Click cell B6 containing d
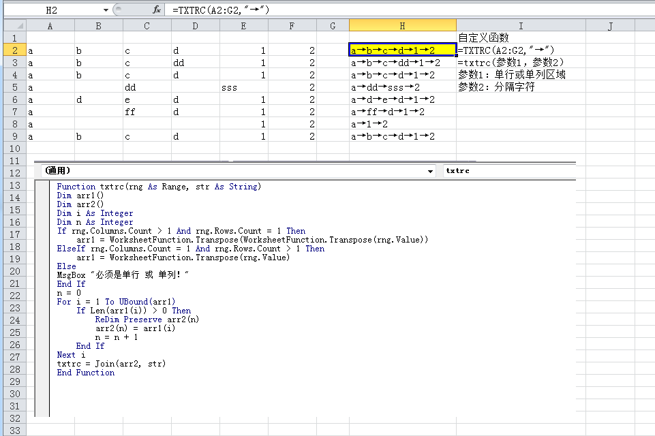The width and height of the screenshot is (655, 436). pyautogui.click(x=99, y=99)
